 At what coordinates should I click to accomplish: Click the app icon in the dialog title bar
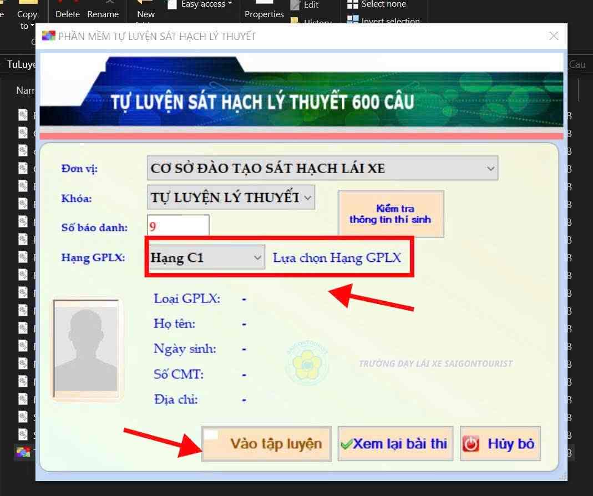pos(48,36)
